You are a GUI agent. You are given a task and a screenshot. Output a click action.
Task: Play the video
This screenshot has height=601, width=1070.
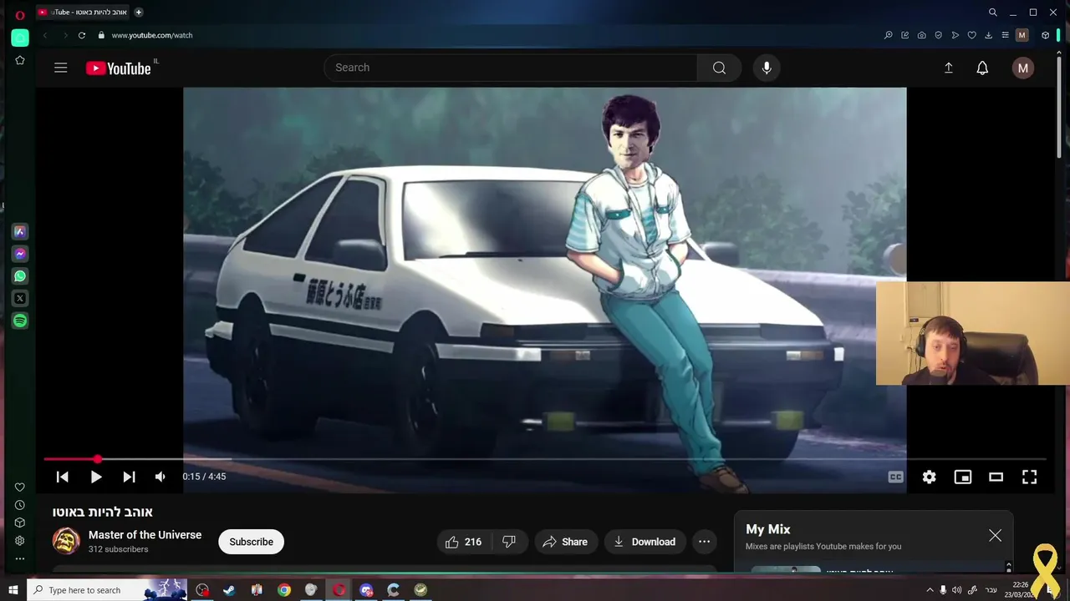click(95, 477)
